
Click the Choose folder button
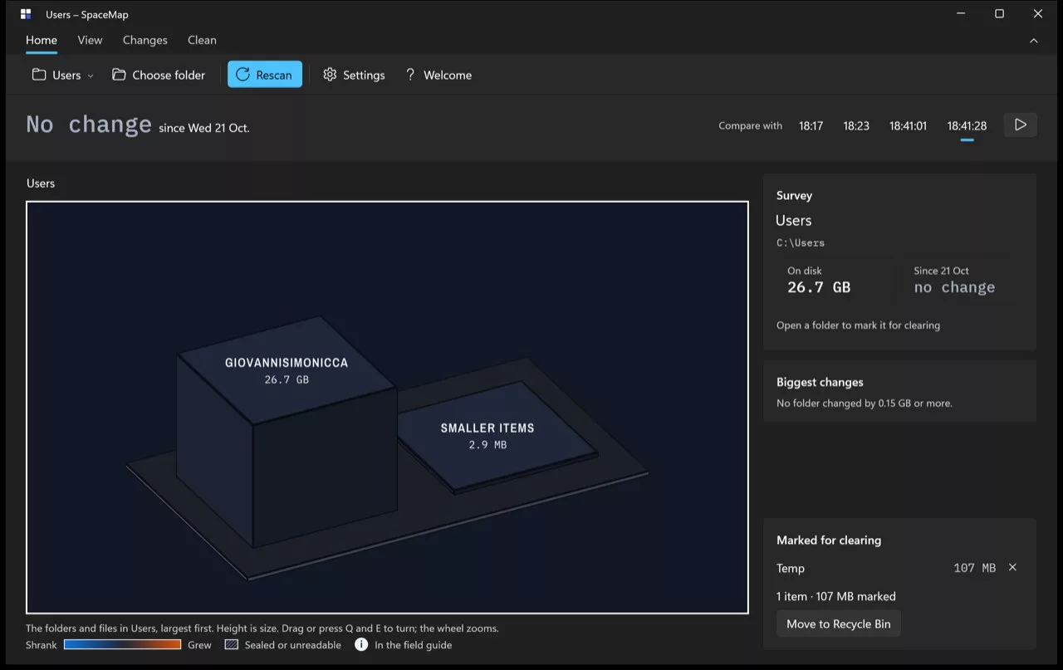coord(159,75)
